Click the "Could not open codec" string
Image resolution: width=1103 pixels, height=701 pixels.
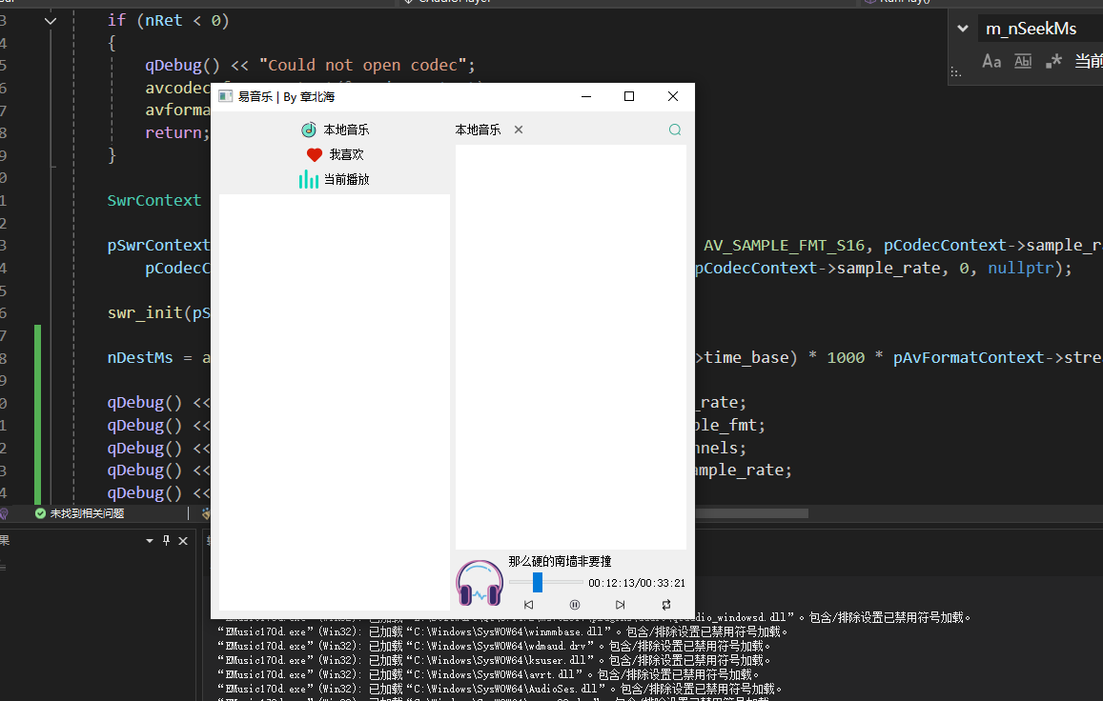(363, 66)
